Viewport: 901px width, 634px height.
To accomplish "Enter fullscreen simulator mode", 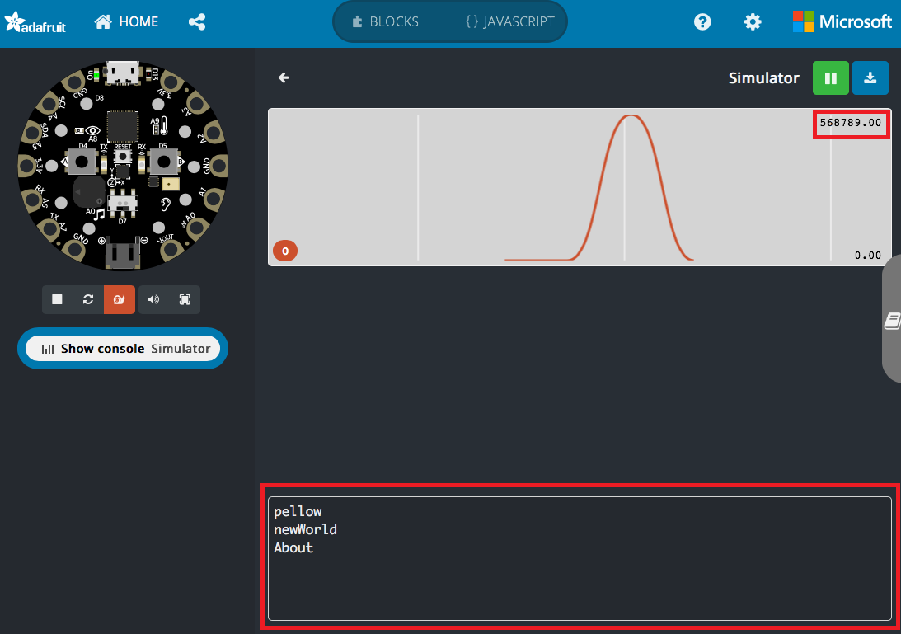I will point(184,299).
